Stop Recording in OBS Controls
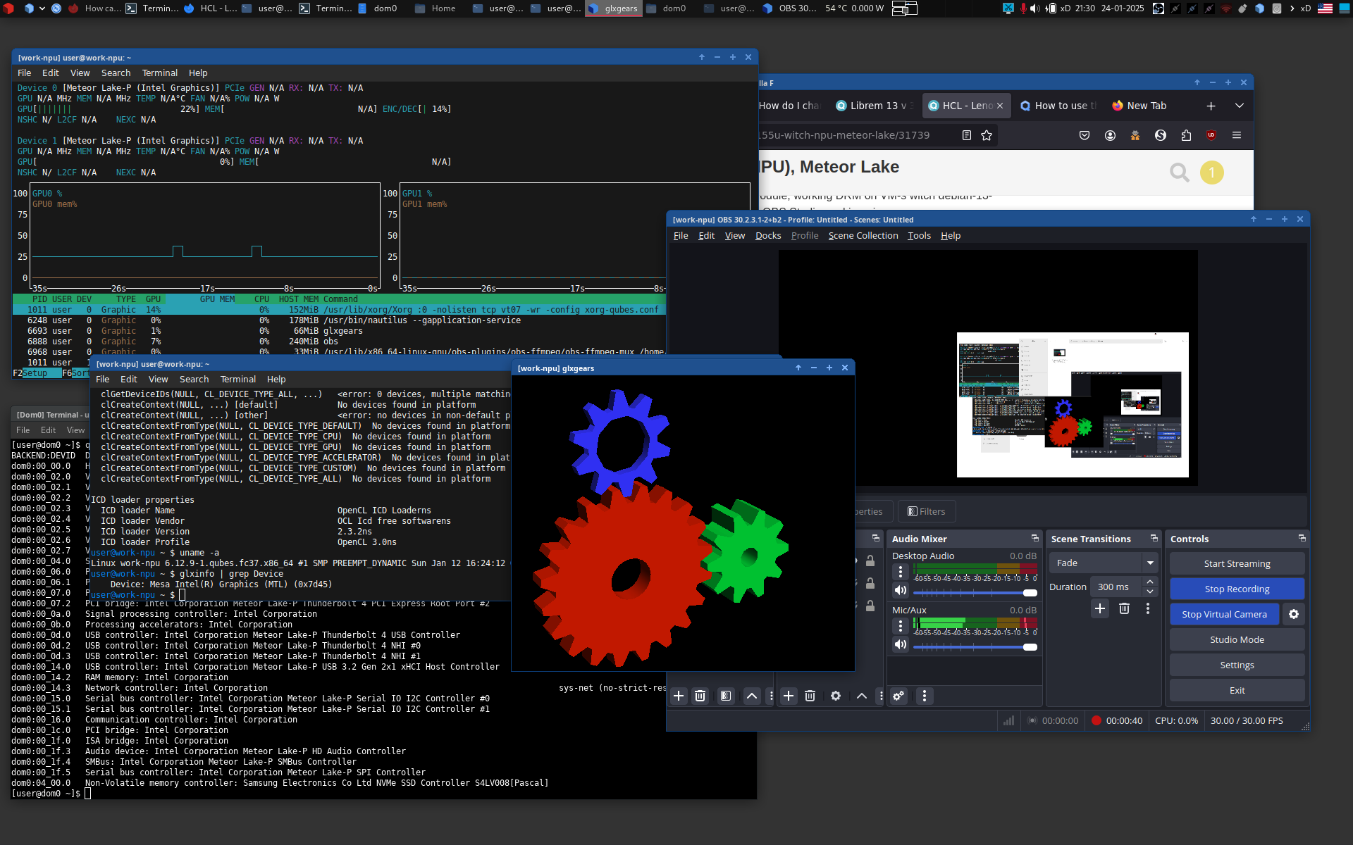Image resolution: width=1353 pixels, height=845 pixels. click(x=1237, y=589)
